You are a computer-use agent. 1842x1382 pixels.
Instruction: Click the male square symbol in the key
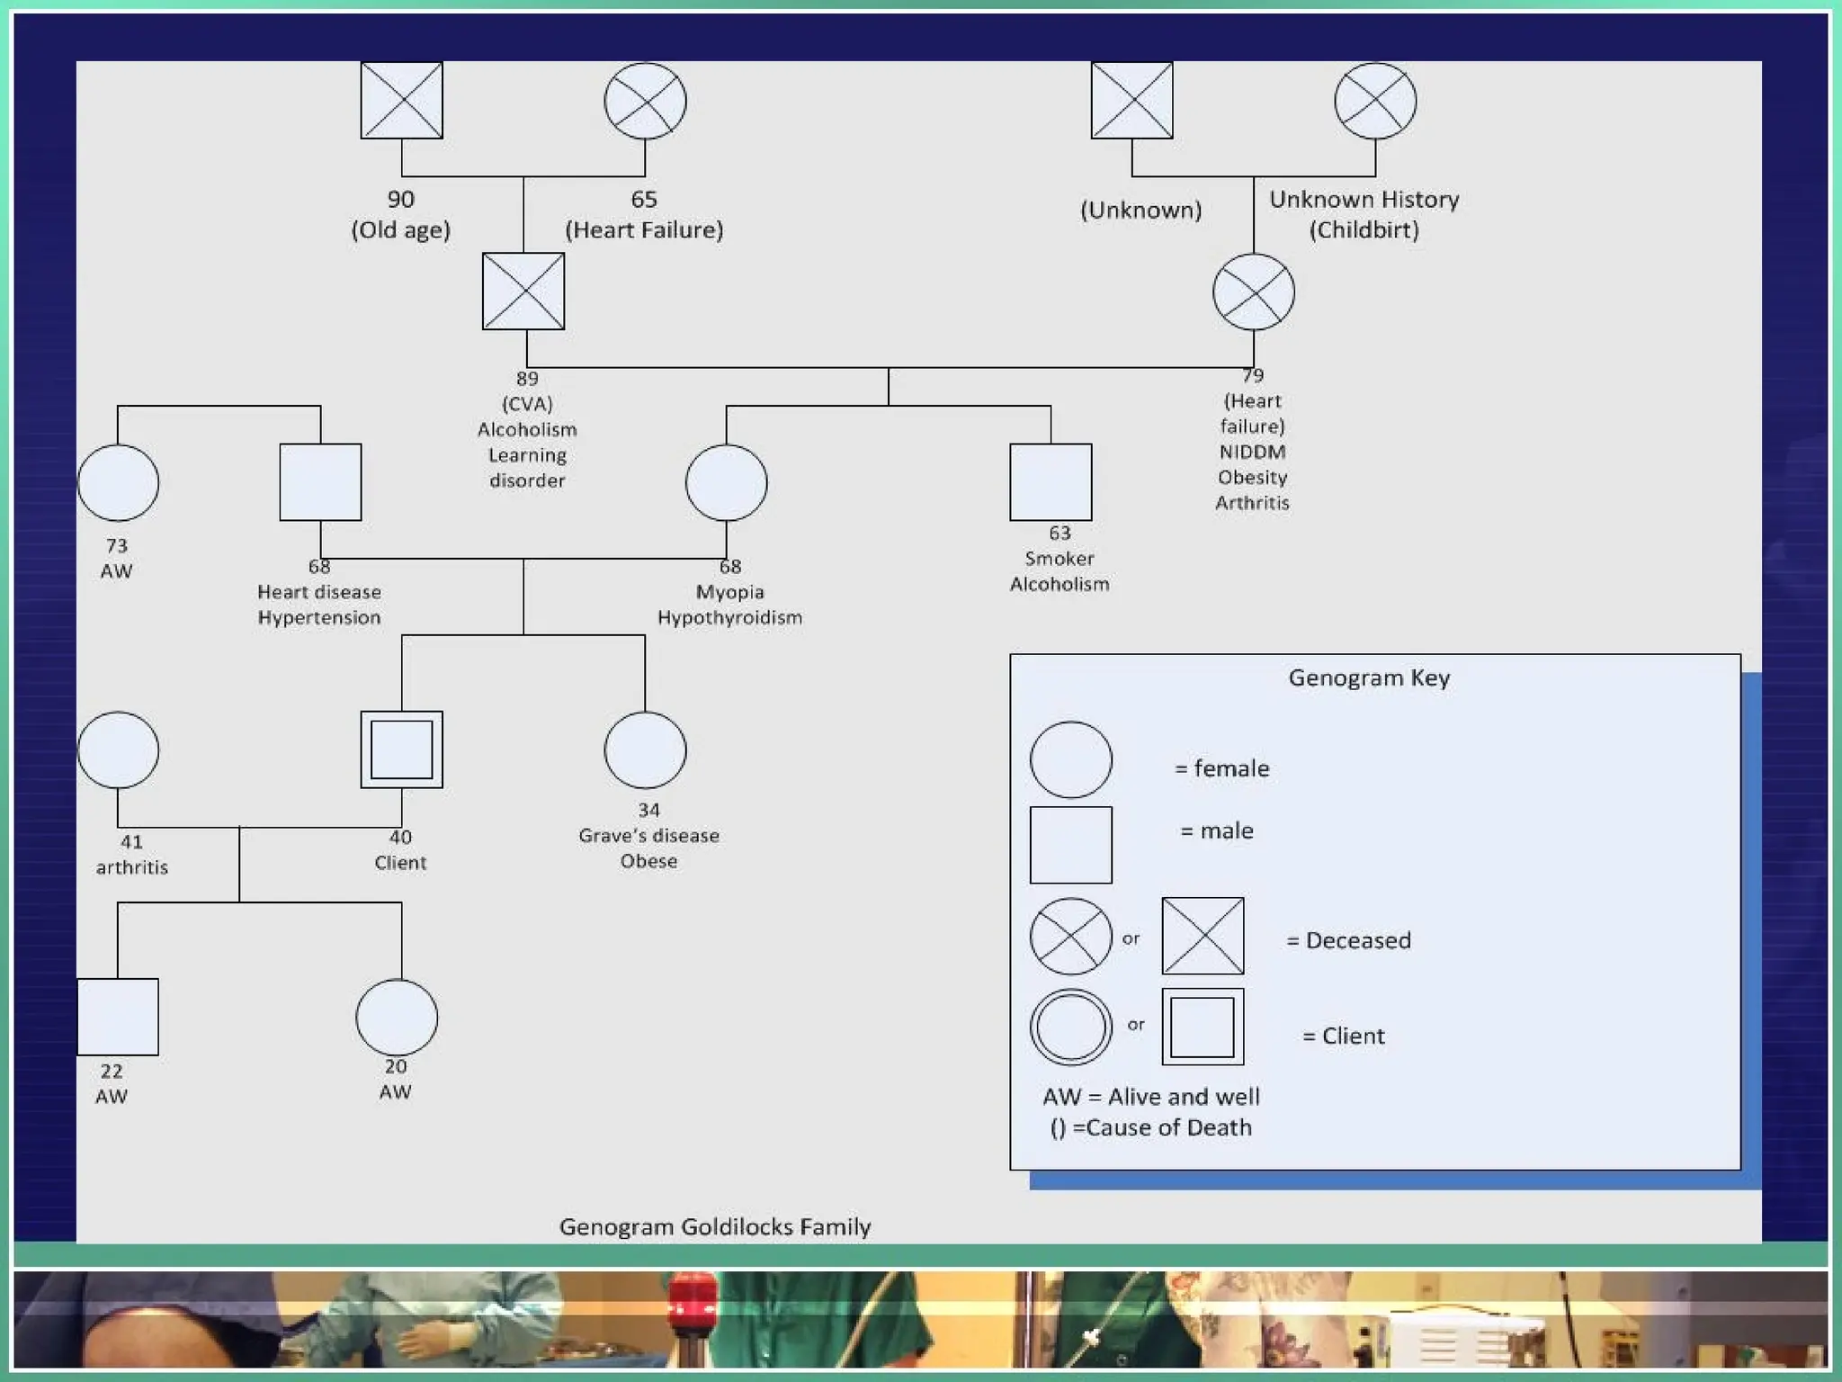coord(1070,845)
